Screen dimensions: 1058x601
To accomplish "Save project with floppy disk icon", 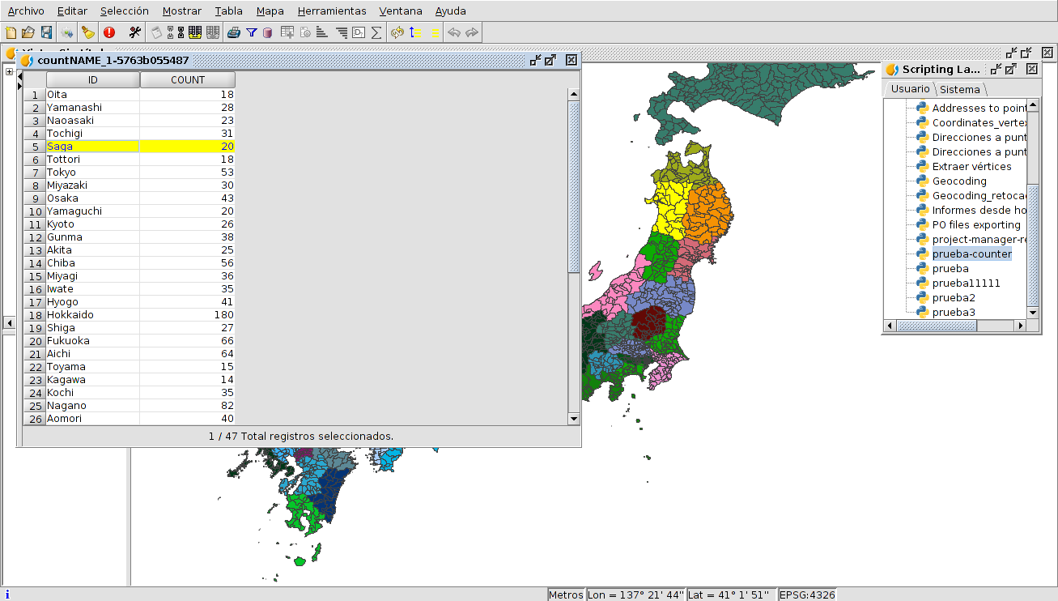I will coord(46,32).
